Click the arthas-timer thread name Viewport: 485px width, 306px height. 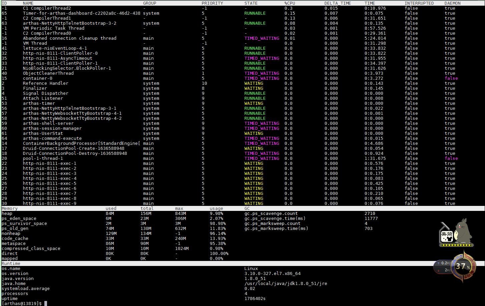39,103
